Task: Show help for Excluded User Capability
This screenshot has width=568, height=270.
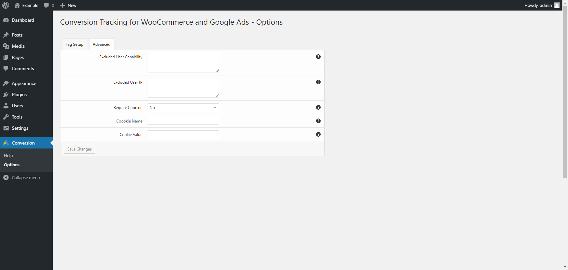Action: (318, 57)
